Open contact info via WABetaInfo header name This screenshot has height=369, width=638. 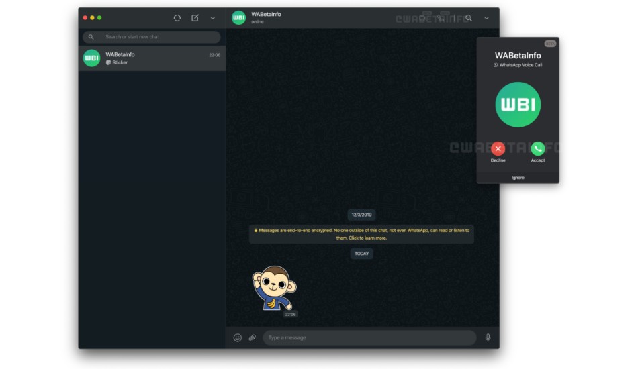(x=266, y=14)
